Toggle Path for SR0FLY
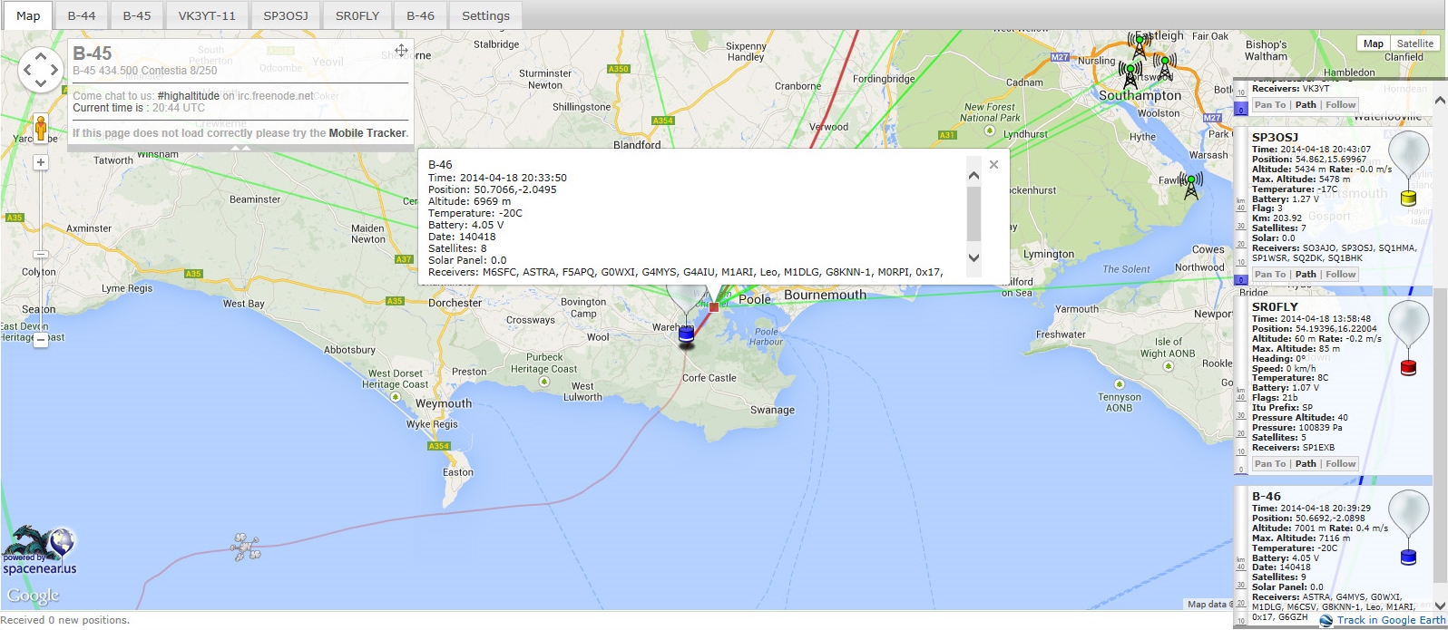This screenshot has width=1448, height=630. [1306, 464]
